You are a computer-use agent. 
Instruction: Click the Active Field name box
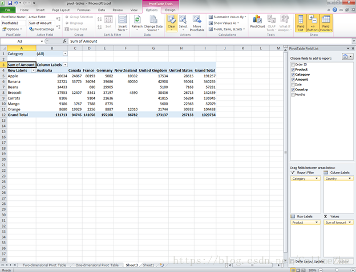[42, 23]
